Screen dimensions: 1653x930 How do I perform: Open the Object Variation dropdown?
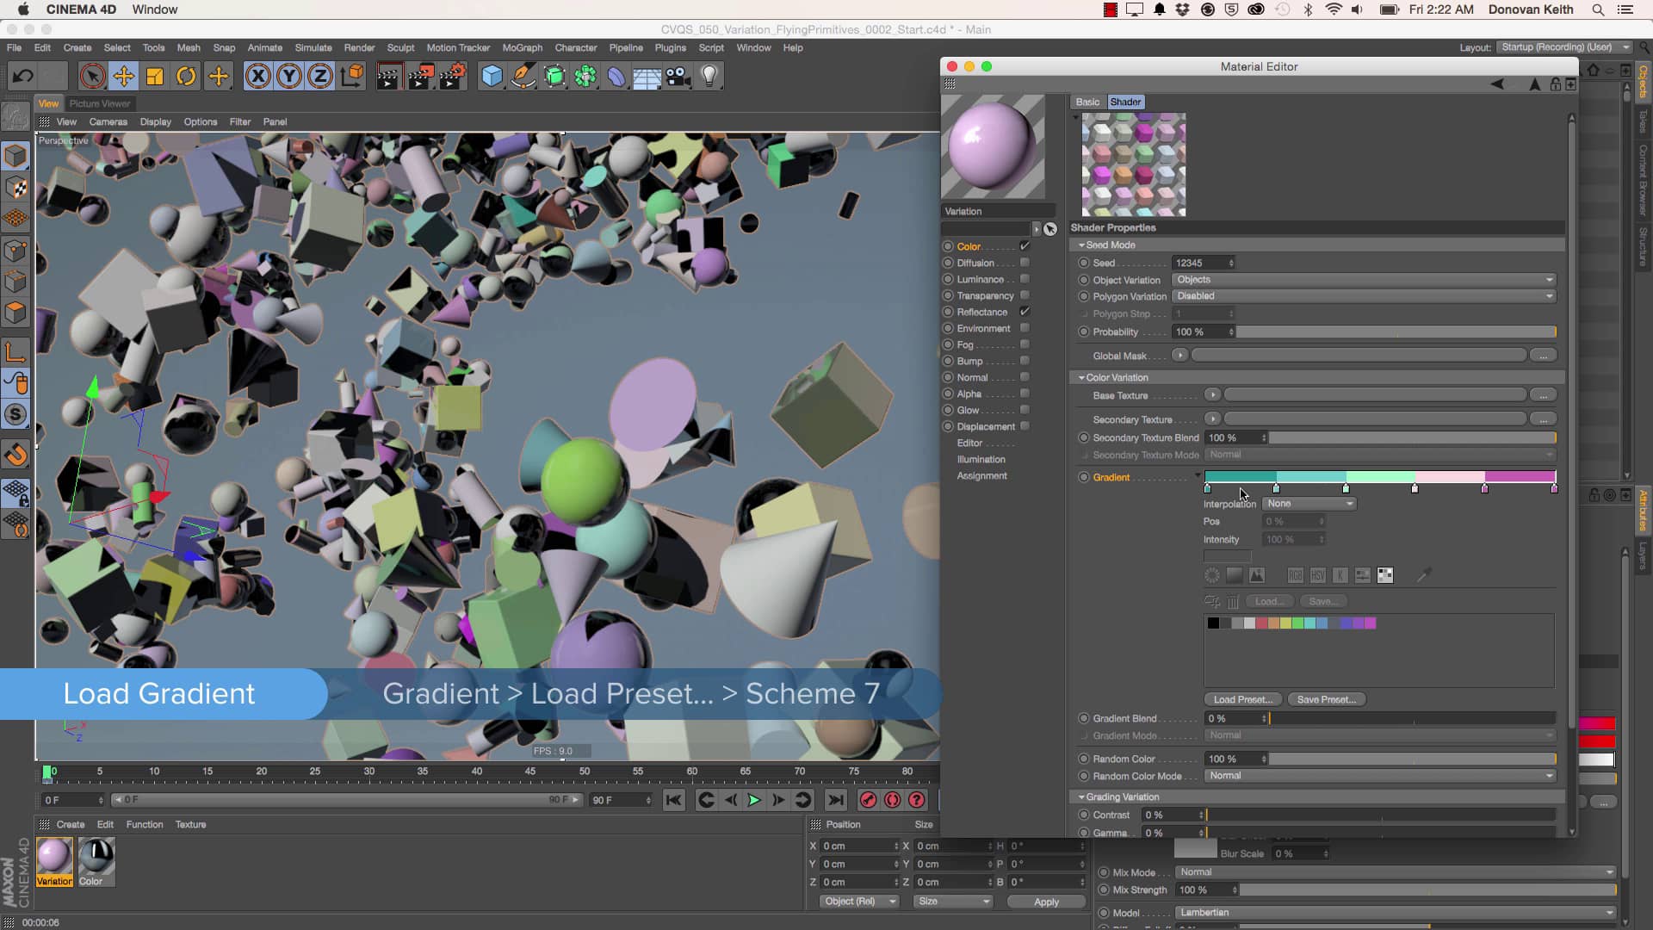(x=1364, y=280)
